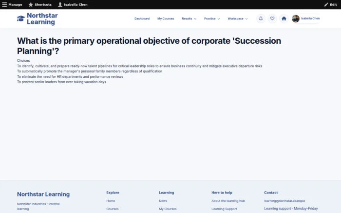Viewport: 341px width, 213px height.
Task: Click footer Contact heading
Action: (271, 193)
